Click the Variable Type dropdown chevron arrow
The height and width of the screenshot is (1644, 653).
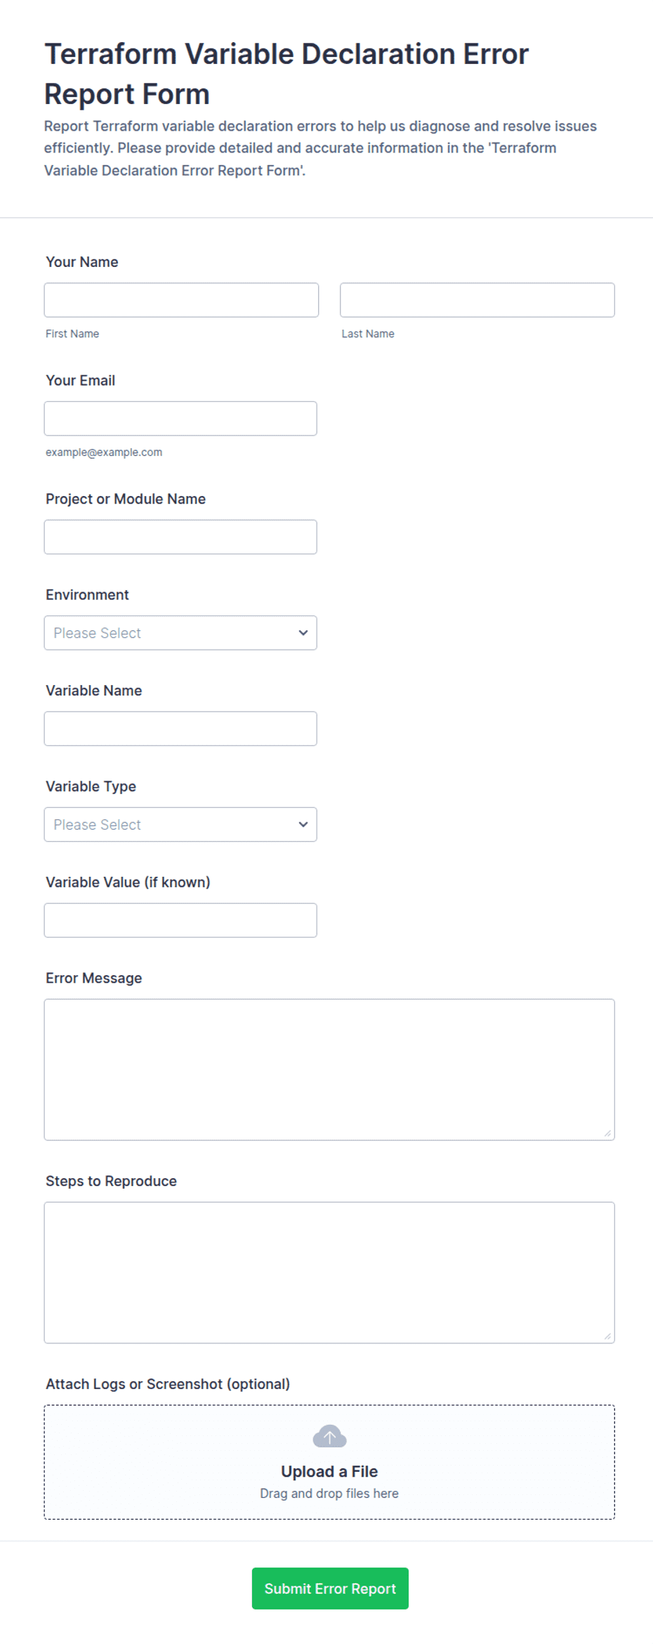(x=303, y=825)
